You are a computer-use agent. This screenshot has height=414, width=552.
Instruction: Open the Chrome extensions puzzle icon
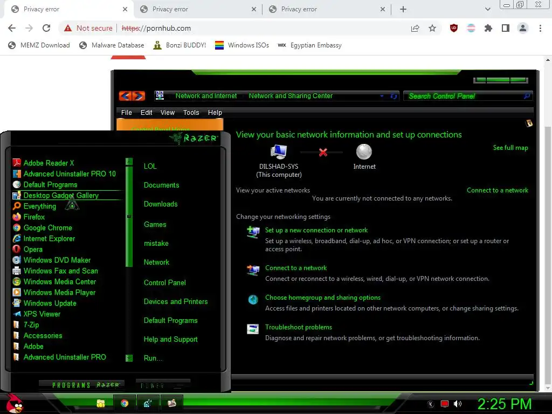pos(488,28)
